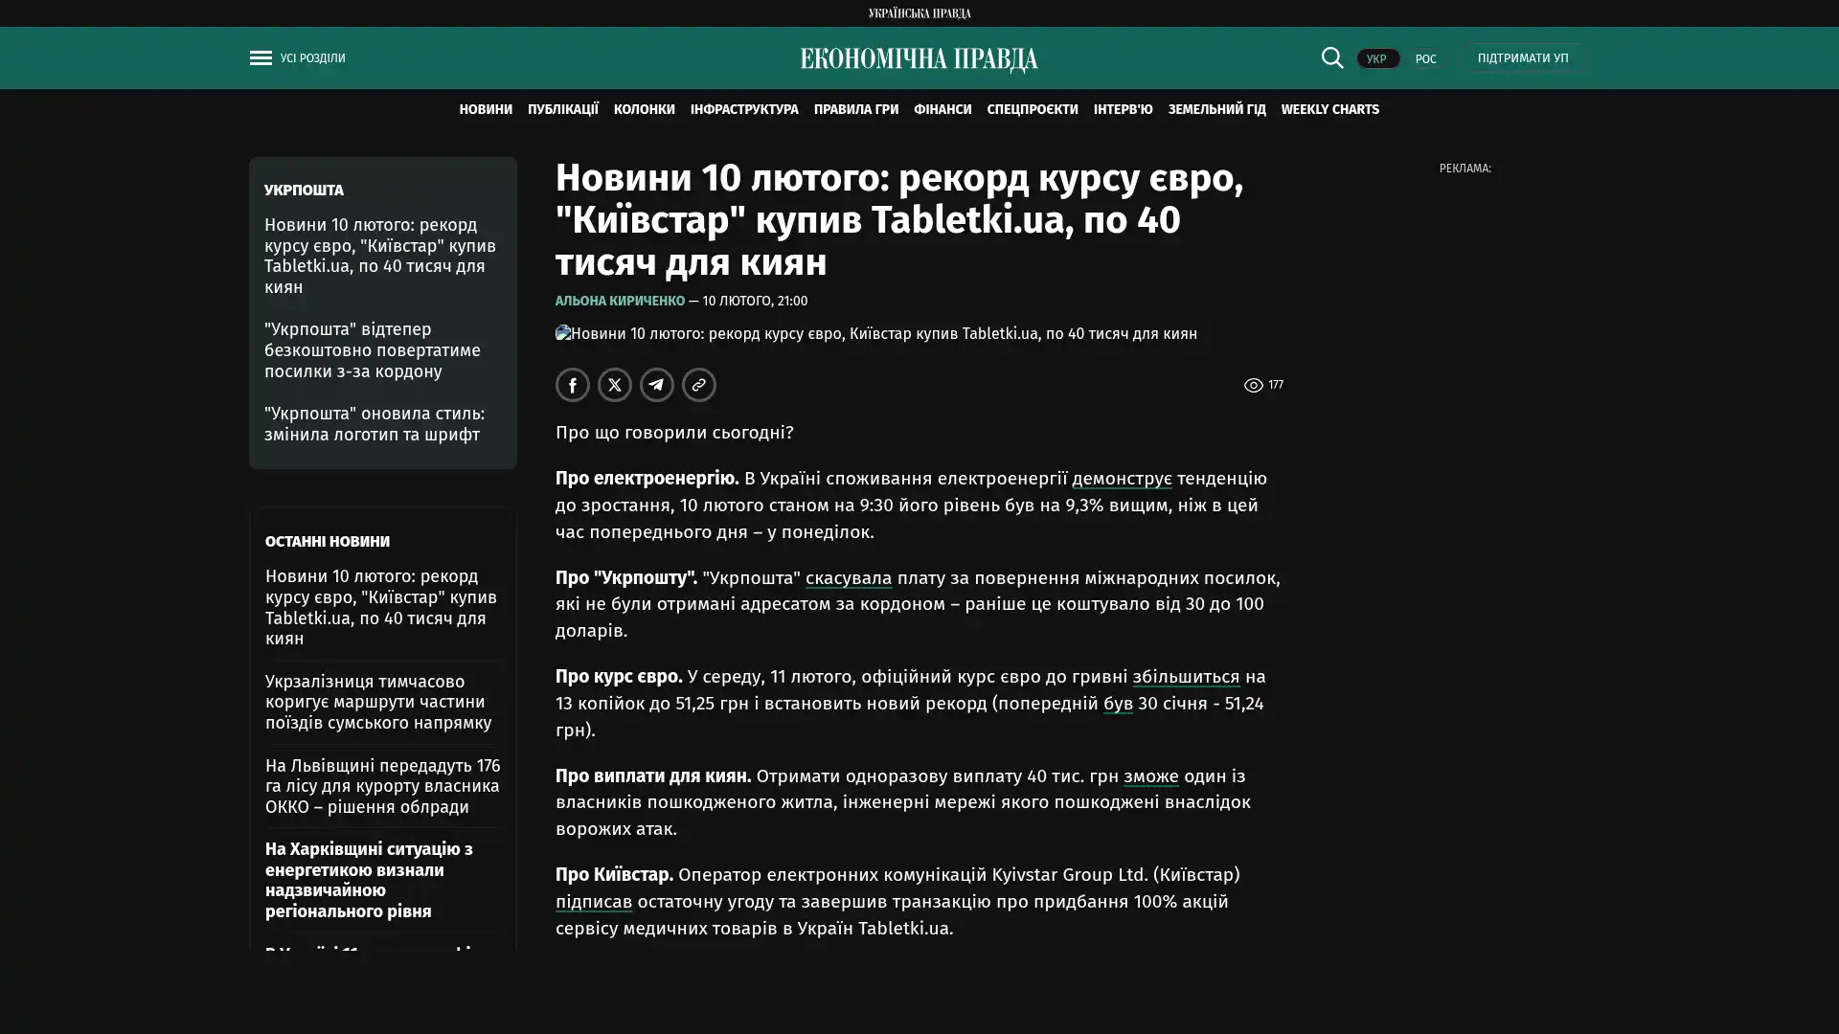
Task: Switch language to УКР
Action: click(1376, 58)
